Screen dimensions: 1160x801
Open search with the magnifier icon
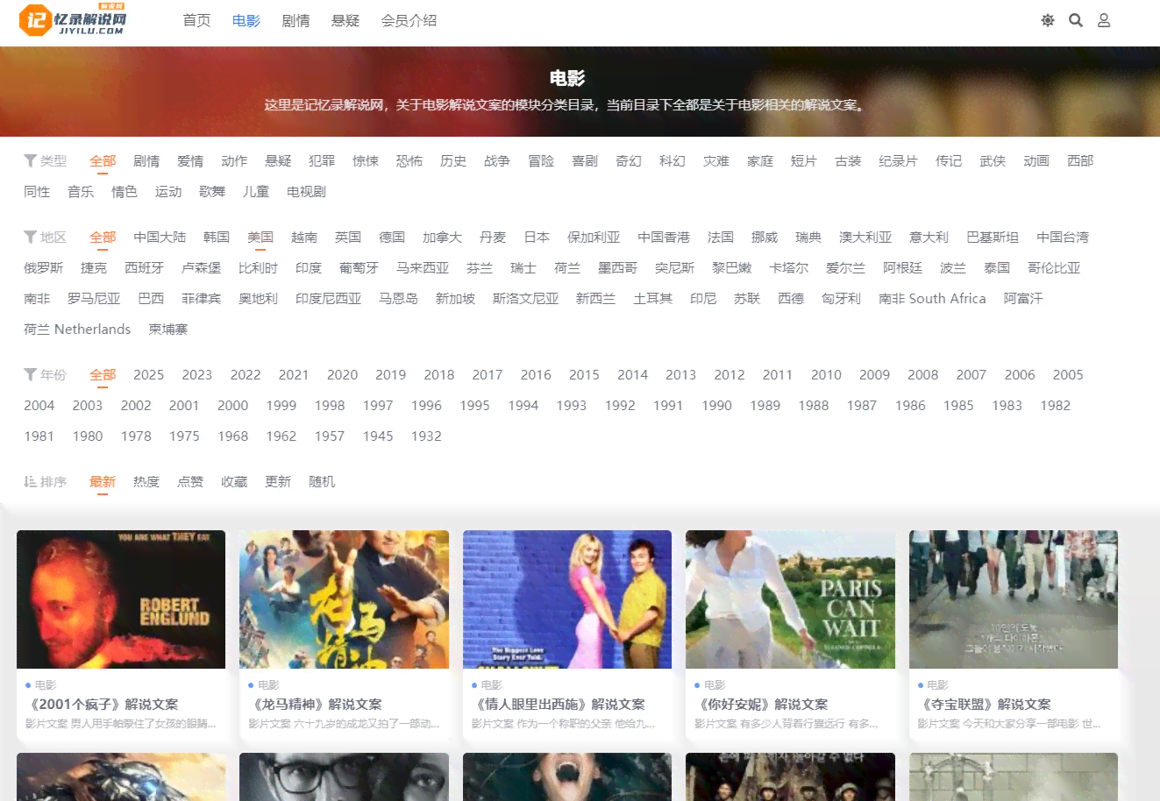(1076, 20)
